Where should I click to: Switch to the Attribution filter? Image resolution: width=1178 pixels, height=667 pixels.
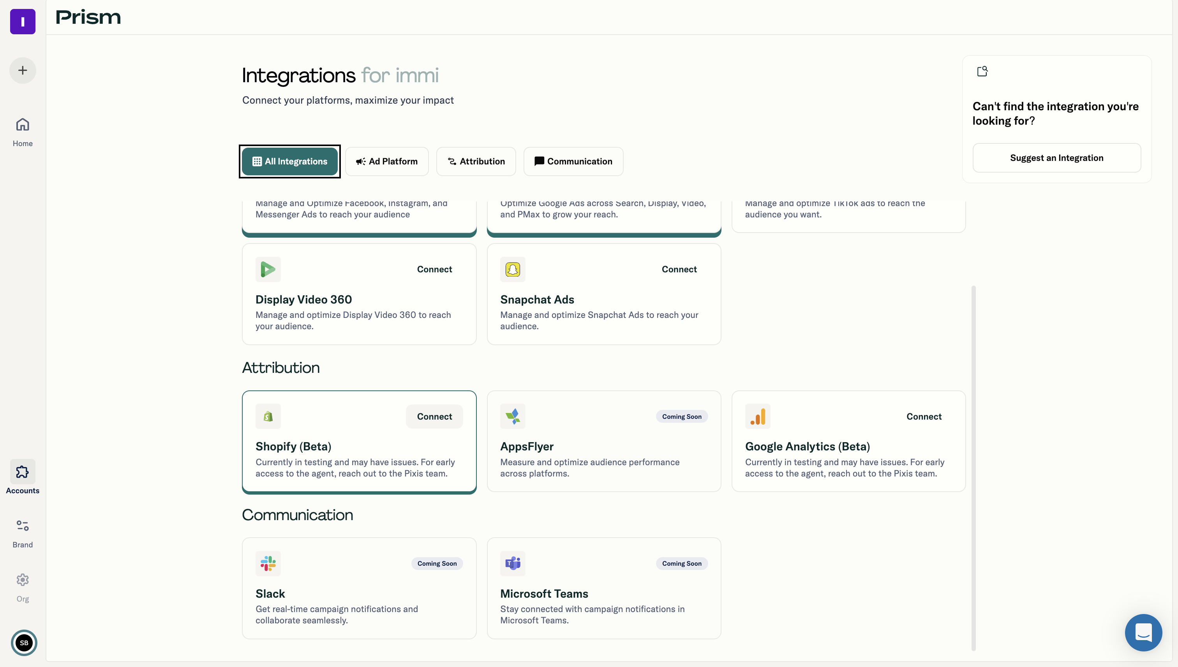click(476, 161)
